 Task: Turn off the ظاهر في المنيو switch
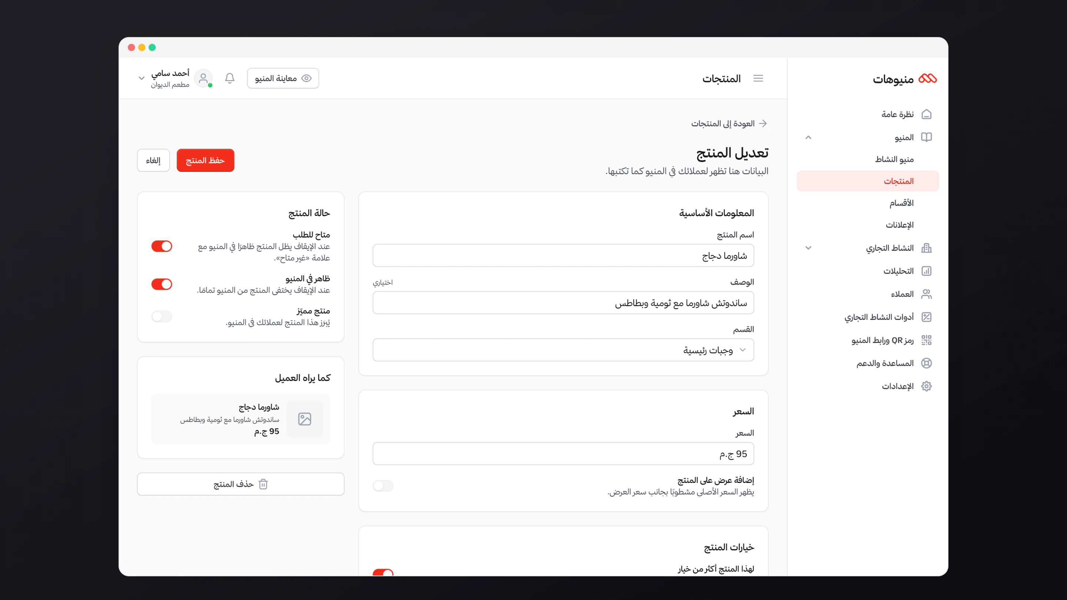(x=162, y=284)
